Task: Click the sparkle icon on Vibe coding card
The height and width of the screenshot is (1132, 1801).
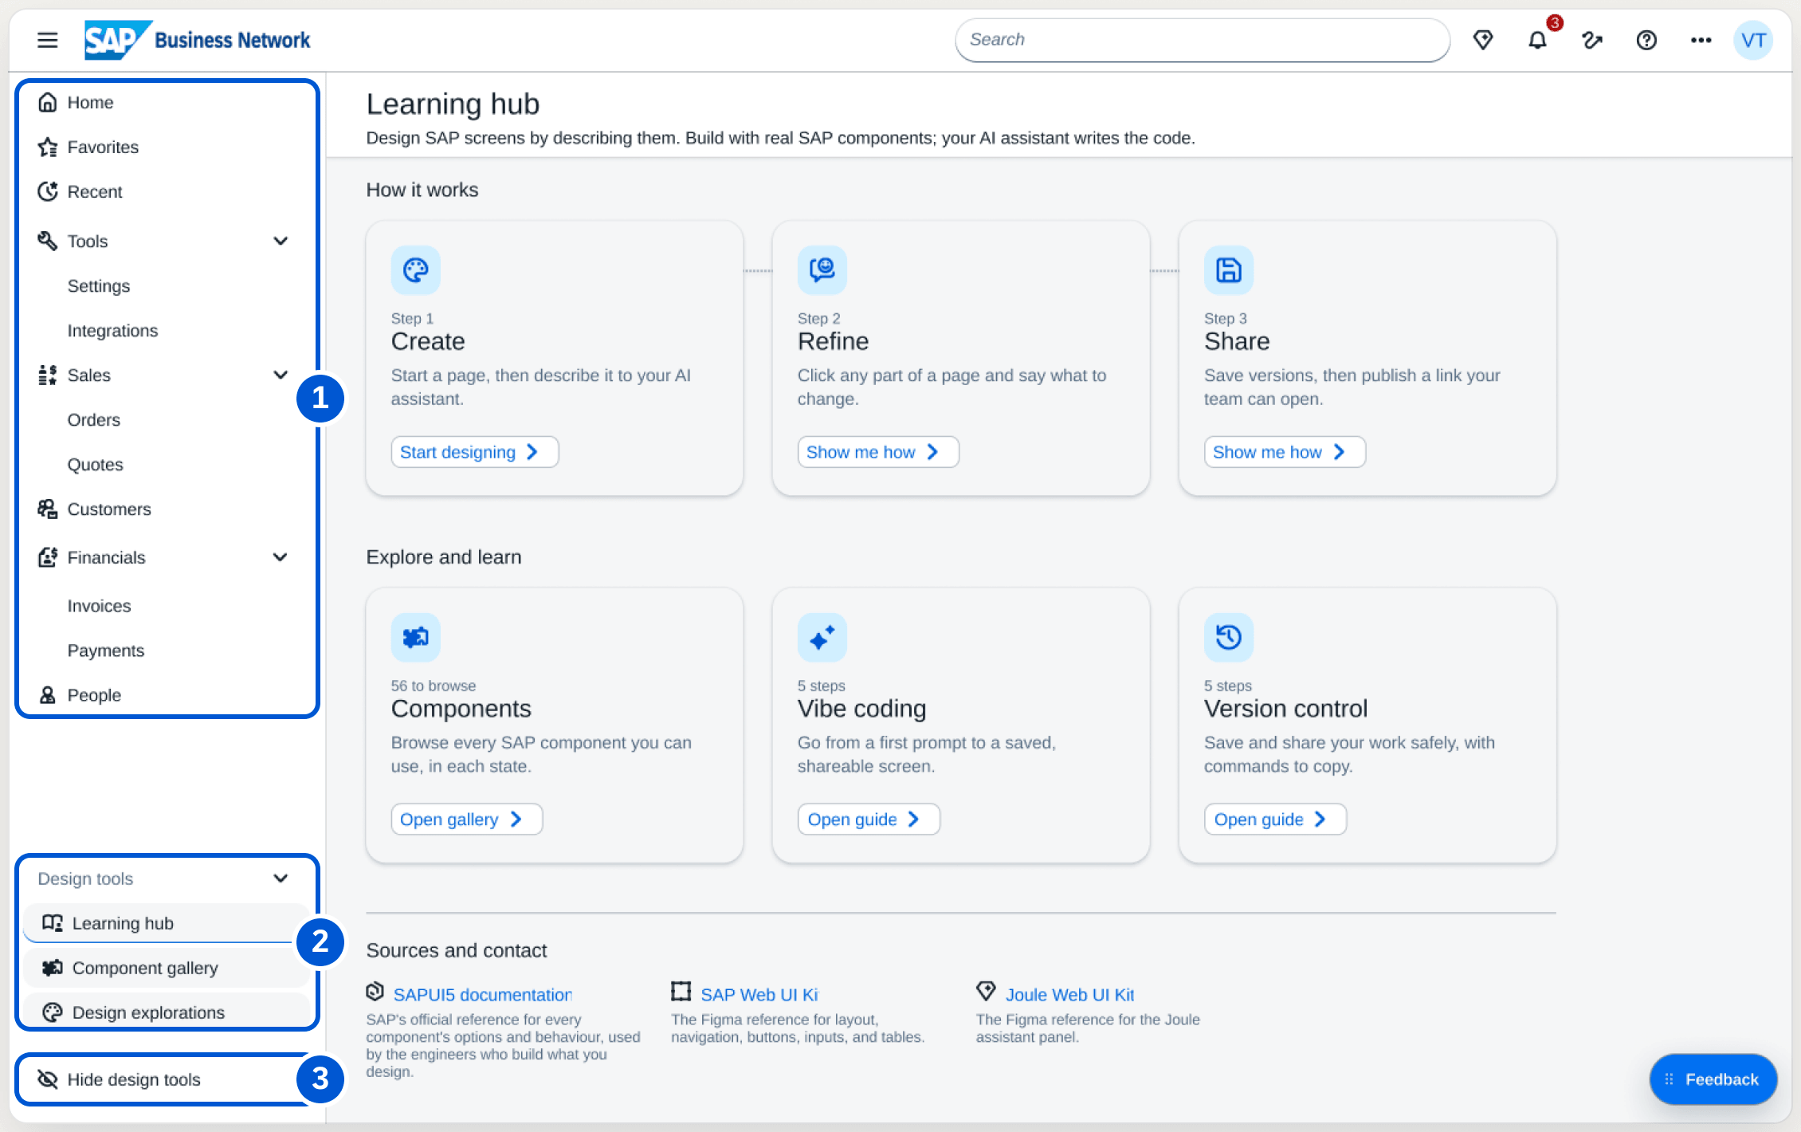Action: point(822,638)
